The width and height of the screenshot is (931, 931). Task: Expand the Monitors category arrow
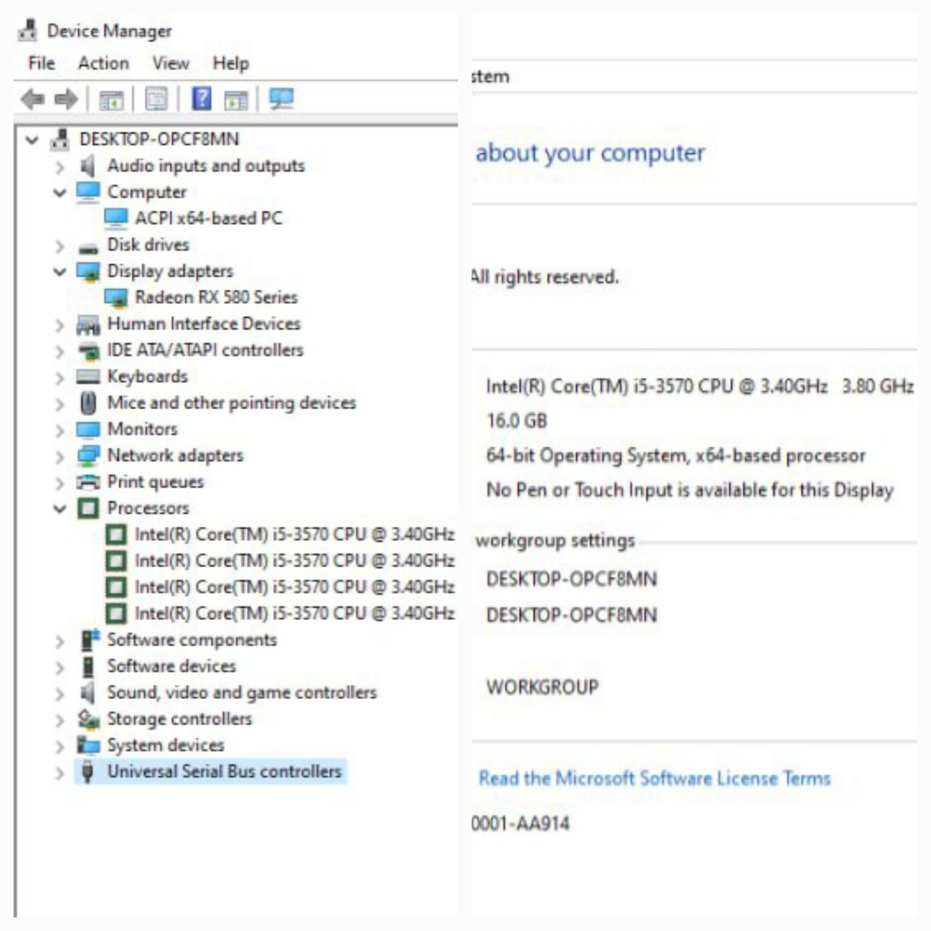[x=60, y=430]
